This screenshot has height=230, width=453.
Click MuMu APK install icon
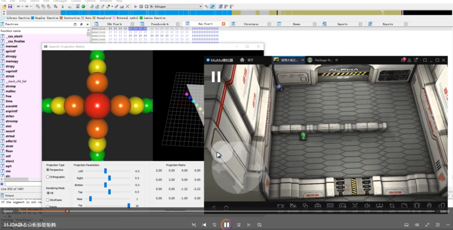(x=380, y=206)
